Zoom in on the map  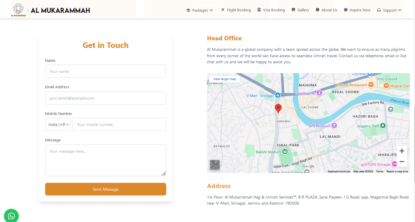coord(402,151)
